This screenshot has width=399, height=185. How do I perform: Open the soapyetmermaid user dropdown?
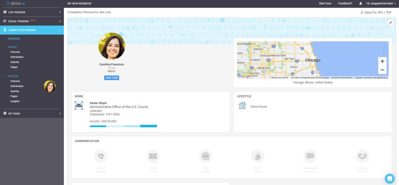(381, 3)
